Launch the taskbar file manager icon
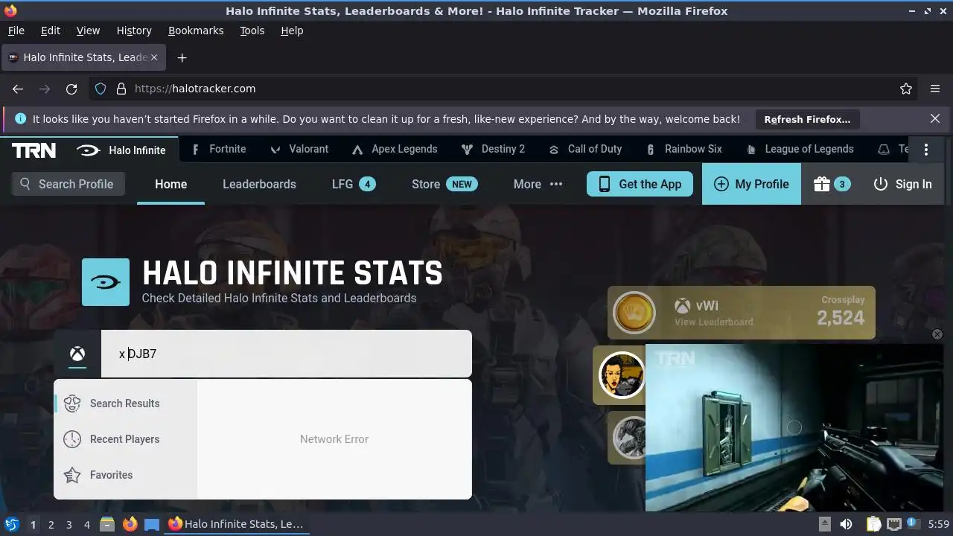953x536 pixels. coord(107,524)
